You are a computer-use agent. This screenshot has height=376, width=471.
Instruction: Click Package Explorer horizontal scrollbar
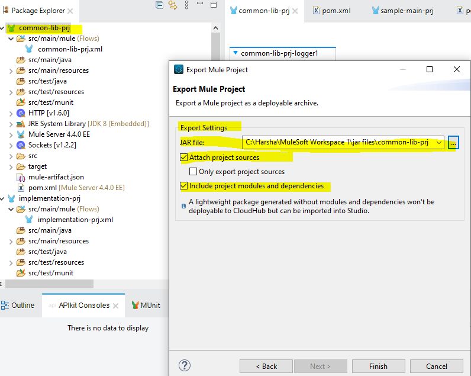tap(50, 284)
